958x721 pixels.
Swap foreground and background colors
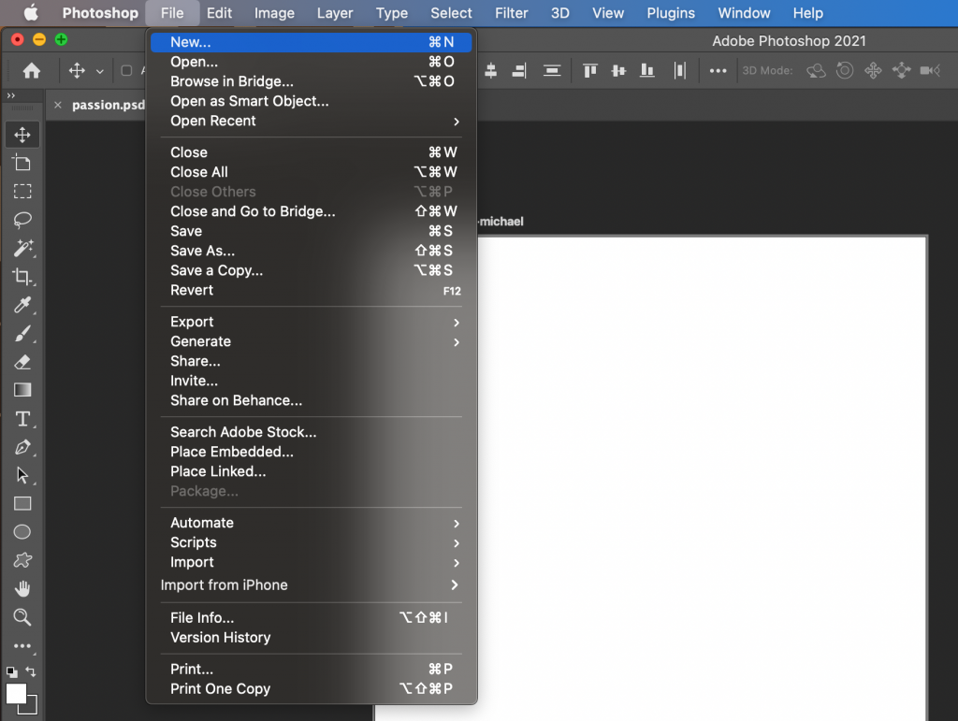(31, 671)
